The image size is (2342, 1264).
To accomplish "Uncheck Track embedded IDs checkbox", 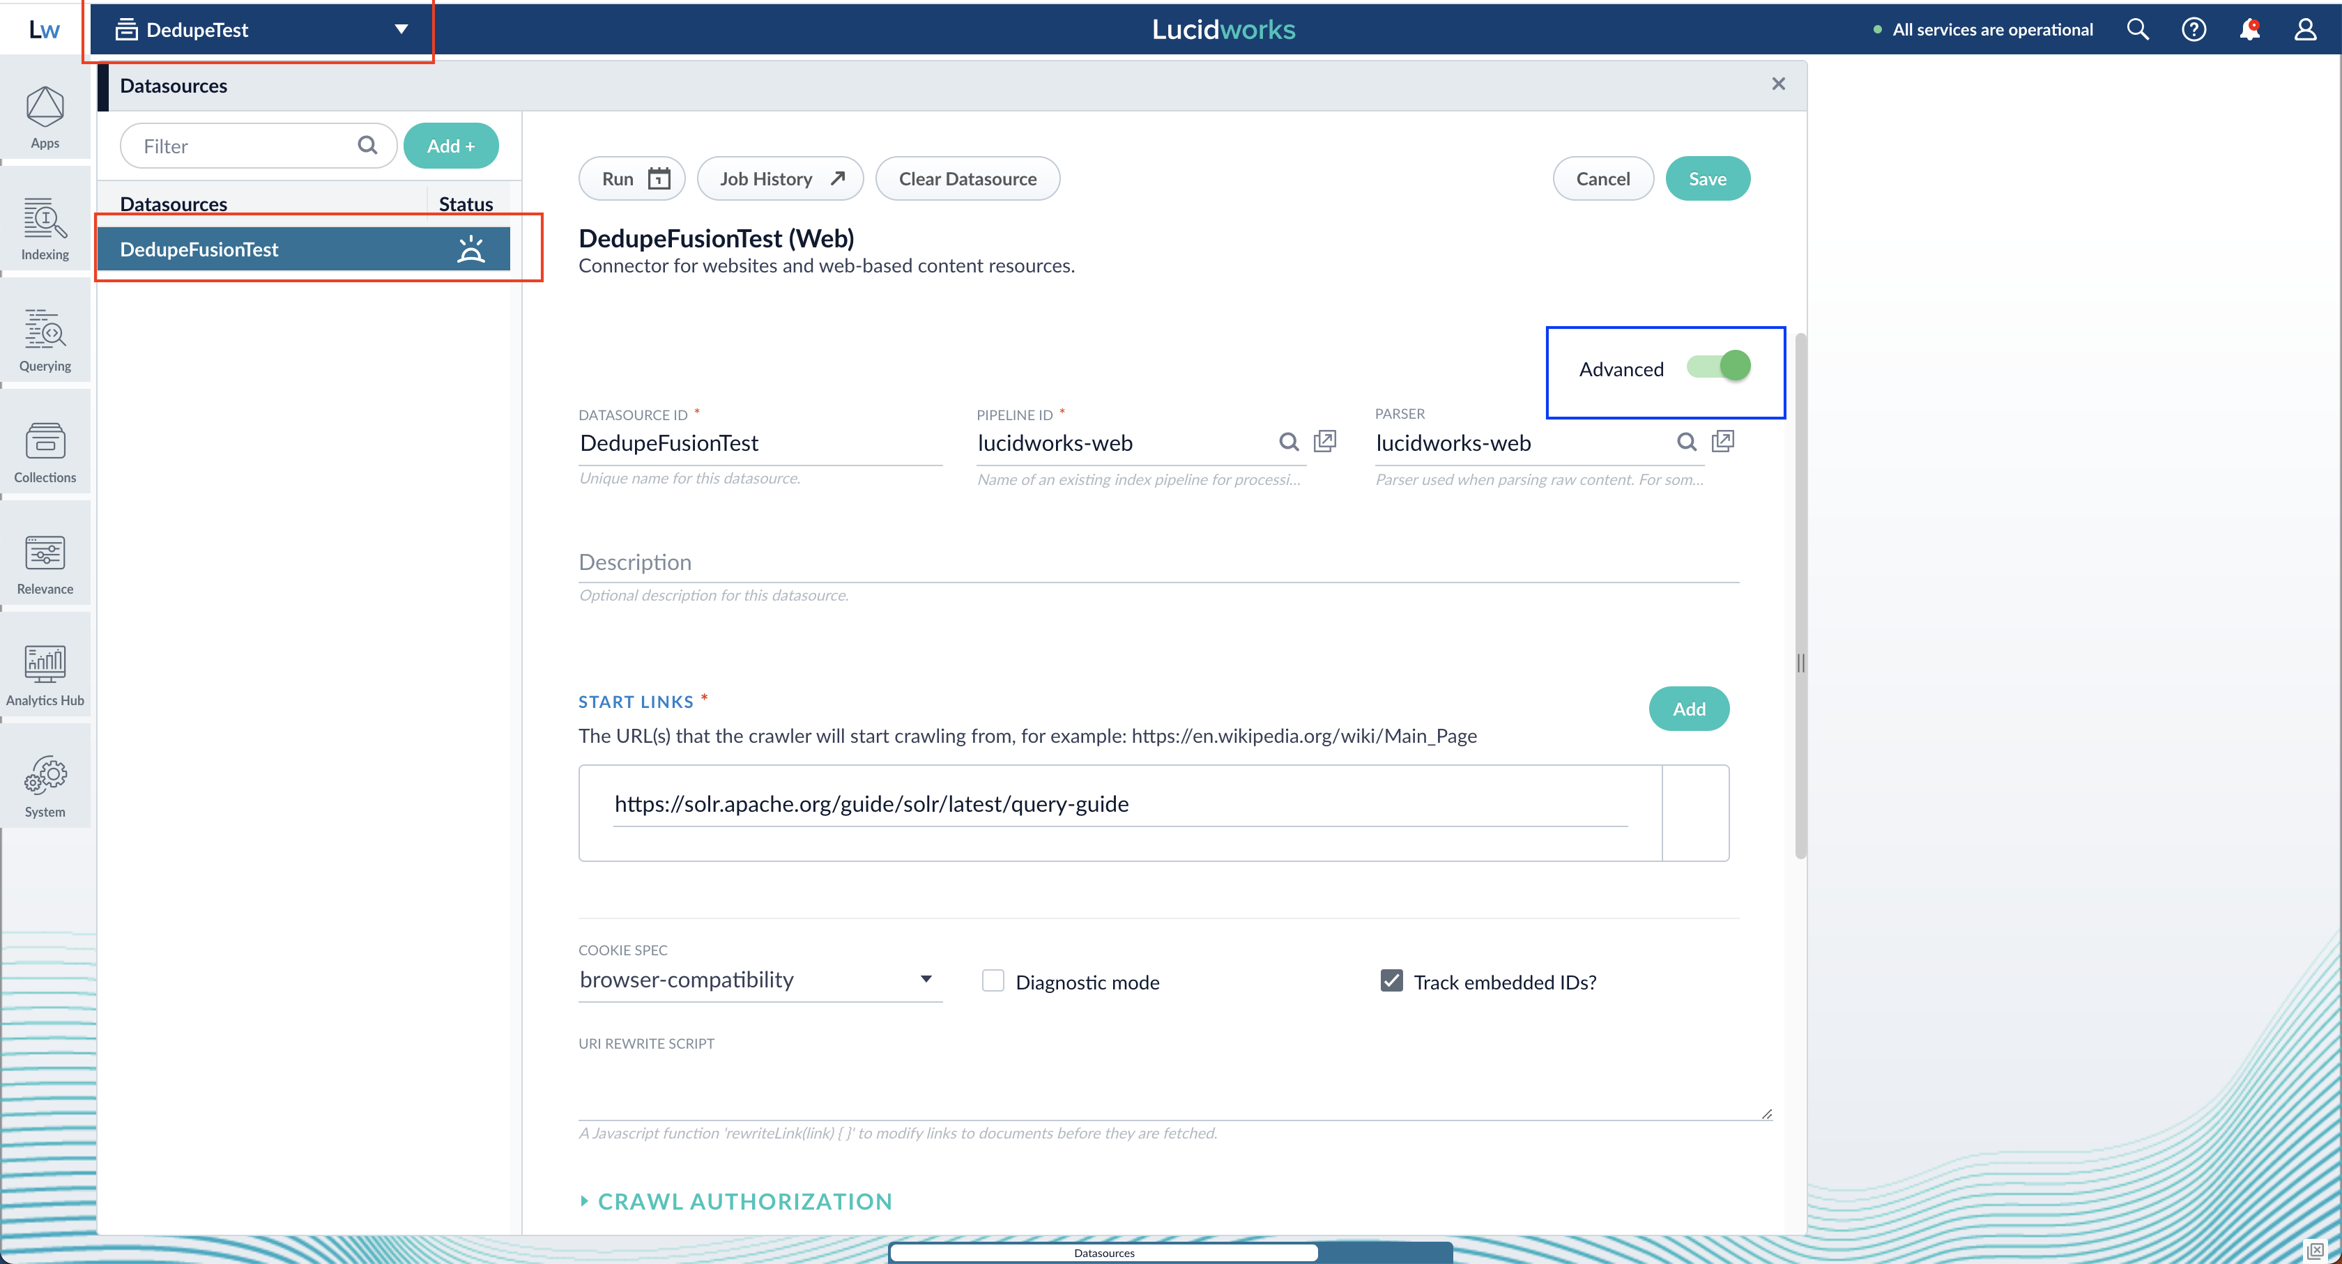I will click(x=1391, y=981).
